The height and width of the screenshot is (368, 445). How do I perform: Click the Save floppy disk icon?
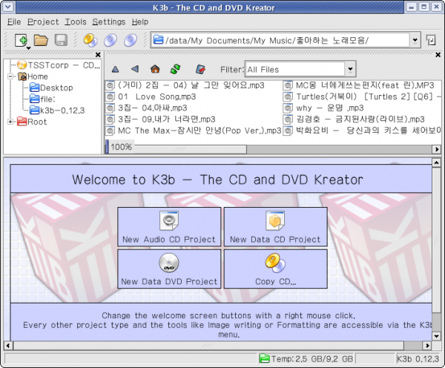(x=61, y=40)
